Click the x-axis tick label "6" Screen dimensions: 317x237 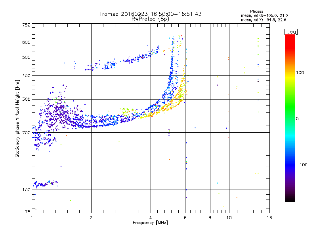(185, 218)
